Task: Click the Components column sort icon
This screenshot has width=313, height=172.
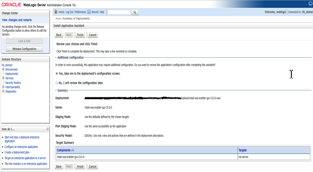Action: [73, 150]
